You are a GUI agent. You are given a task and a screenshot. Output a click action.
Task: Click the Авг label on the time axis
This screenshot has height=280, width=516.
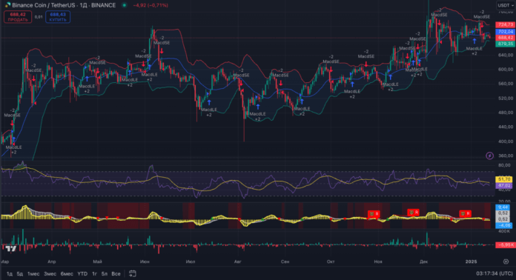(237, 261)
